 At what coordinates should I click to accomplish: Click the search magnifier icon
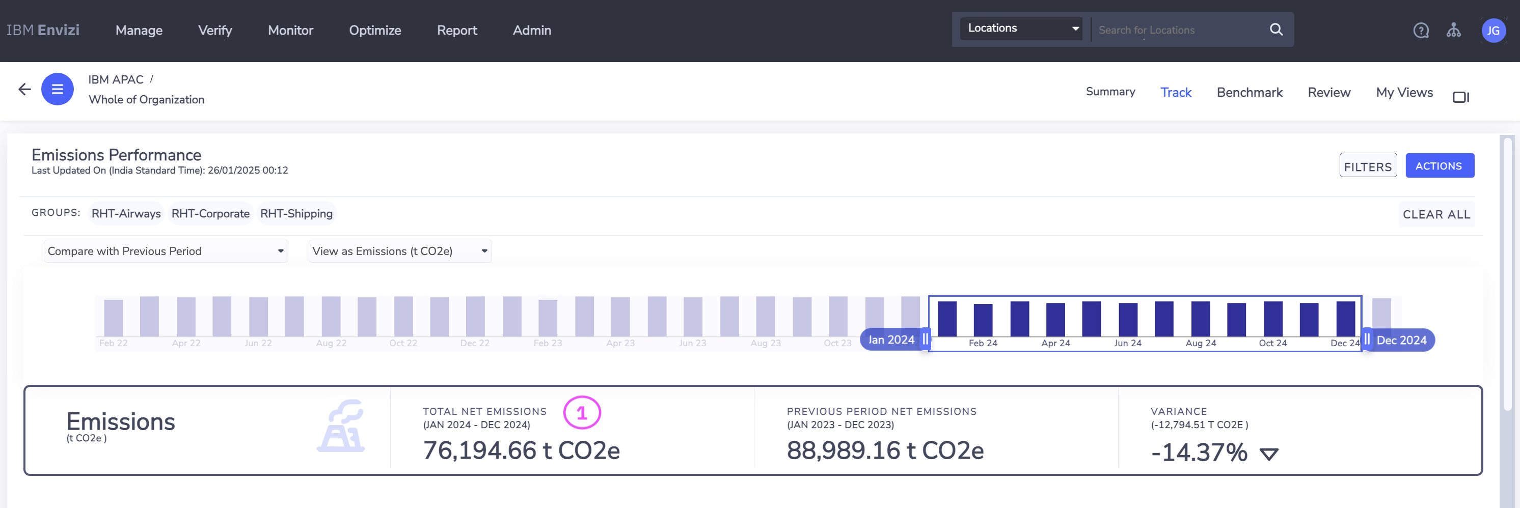click(1275, 30)
